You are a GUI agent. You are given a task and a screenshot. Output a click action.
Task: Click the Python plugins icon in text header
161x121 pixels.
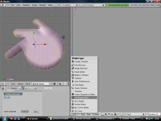click(115, 114)
